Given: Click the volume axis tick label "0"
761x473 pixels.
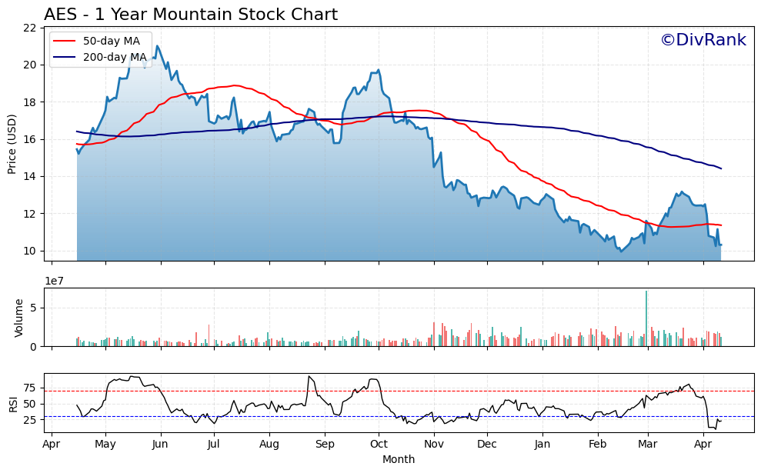Looking at the screenshot, I should [34, 347].
